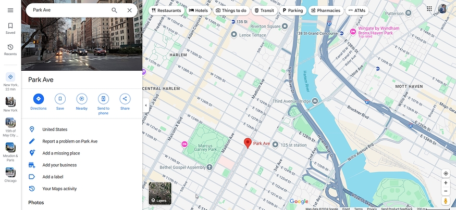
Task: Clear the Park Ave search
Action: pyautogui.click(x=129, y=10)
